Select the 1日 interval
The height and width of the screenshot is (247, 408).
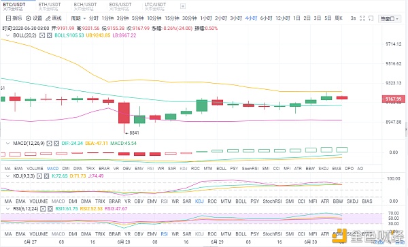[x=296, y=18]
